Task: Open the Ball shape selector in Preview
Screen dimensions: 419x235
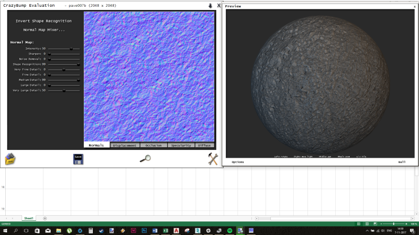Action: 402,162
